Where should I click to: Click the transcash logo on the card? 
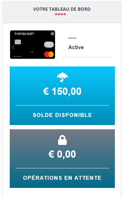pos(24,34)
